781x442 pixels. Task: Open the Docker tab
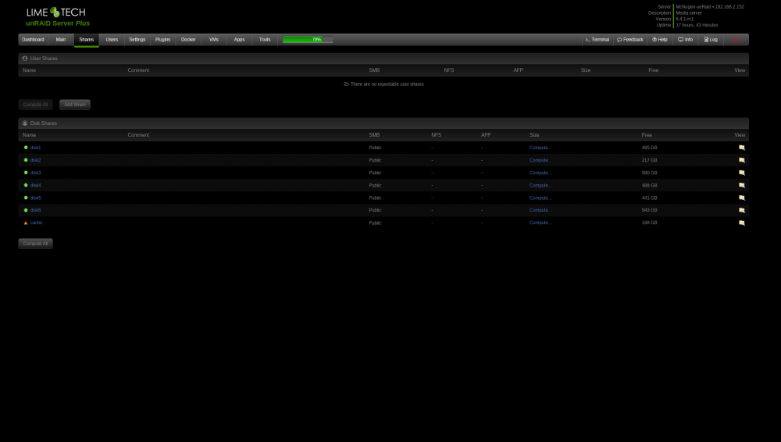coord(188,39)
